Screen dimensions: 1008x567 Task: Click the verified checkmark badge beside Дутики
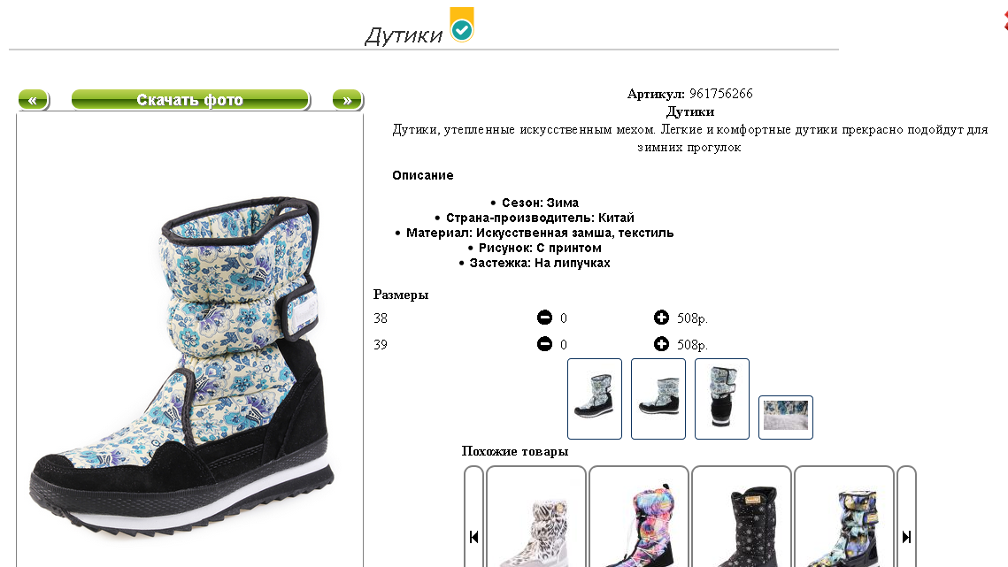462,25
